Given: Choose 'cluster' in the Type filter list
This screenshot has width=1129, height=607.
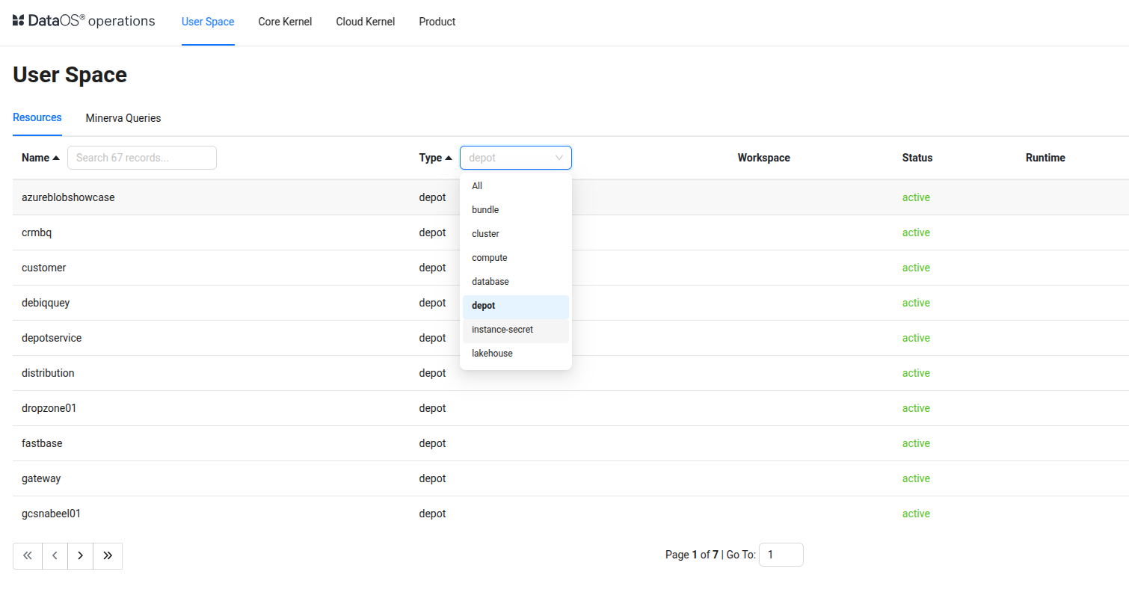Looking at the screenshot, I should tap(485, 234).
